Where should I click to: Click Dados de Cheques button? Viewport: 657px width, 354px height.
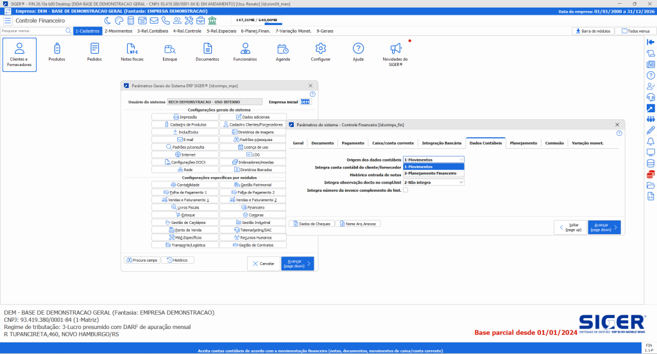point(312,224)
